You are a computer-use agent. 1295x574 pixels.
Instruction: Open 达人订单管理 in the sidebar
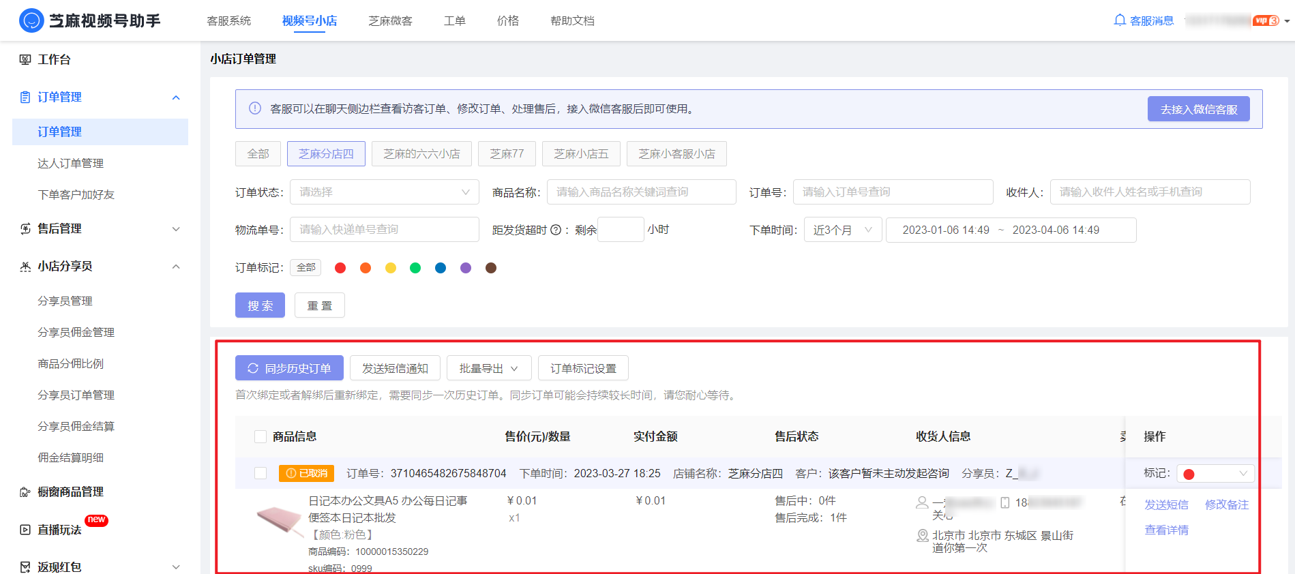[x=71, y=163]
